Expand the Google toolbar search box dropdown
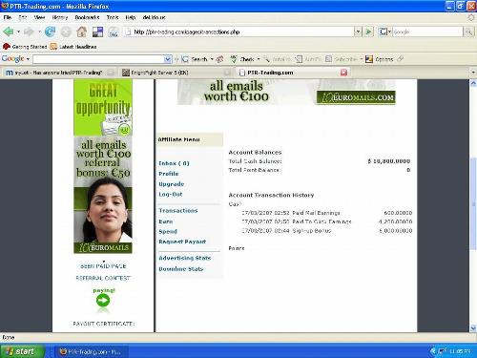477x358 pixels. click(168, 59)
